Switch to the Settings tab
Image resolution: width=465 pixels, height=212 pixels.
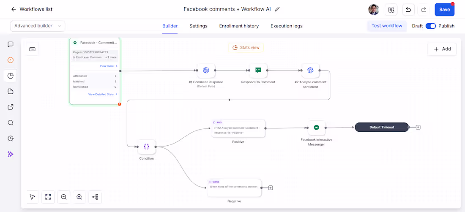198,26
